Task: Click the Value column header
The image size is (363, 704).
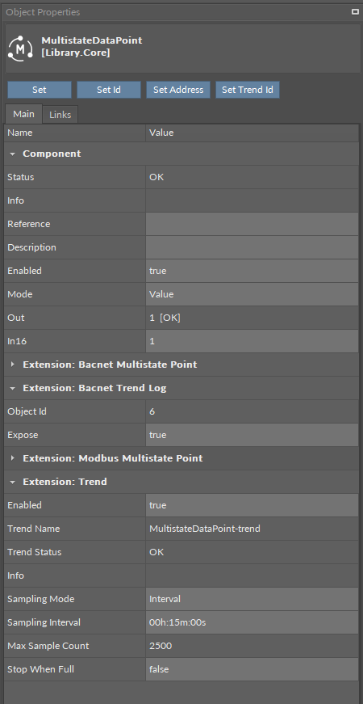Action: [x=252, y=133]
